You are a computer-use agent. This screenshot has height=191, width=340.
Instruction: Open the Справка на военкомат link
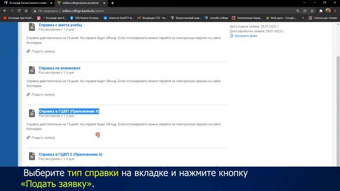click(59, 68)
